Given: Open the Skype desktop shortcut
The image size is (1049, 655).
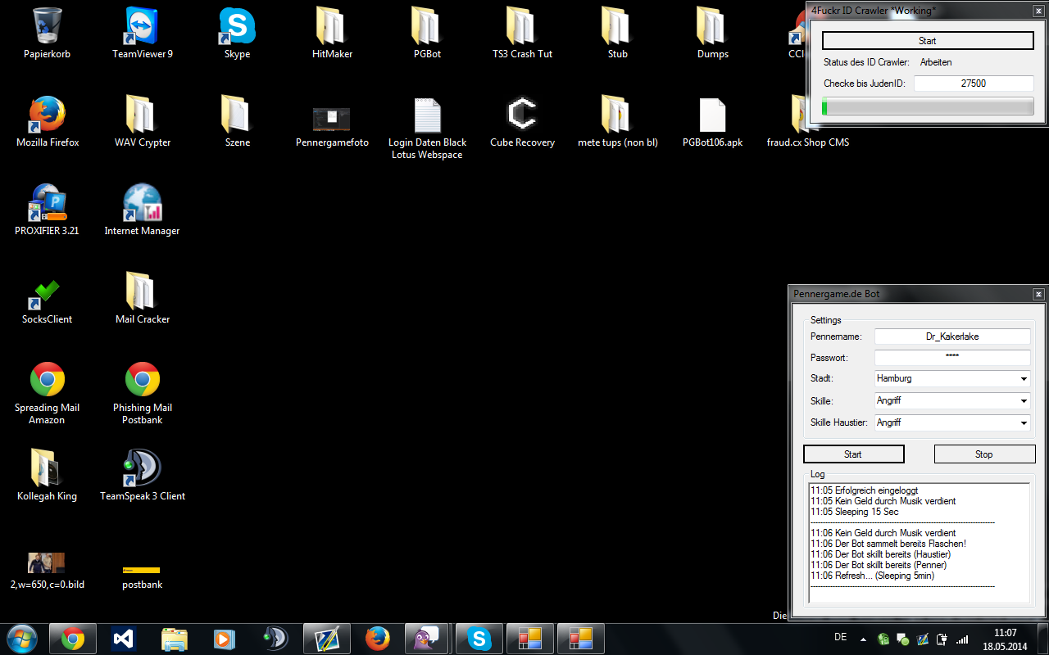Looking at the screenshot, I should pos(237,27).
